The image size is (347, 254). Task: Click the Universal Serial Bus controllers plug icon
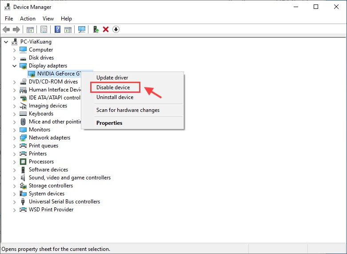[23, 202]
